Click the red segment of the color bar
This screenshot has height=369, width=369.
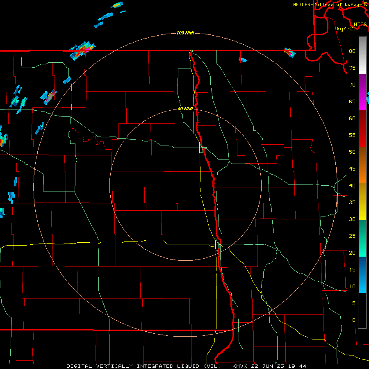tap(362, 128)
